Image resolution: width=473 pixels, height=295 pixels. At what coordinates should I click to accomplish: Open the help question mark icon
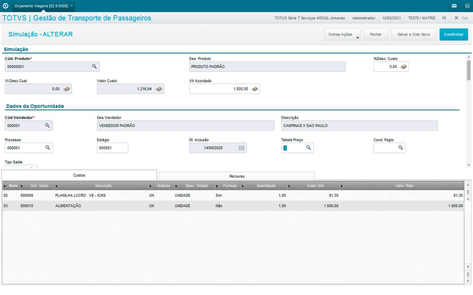467,6
